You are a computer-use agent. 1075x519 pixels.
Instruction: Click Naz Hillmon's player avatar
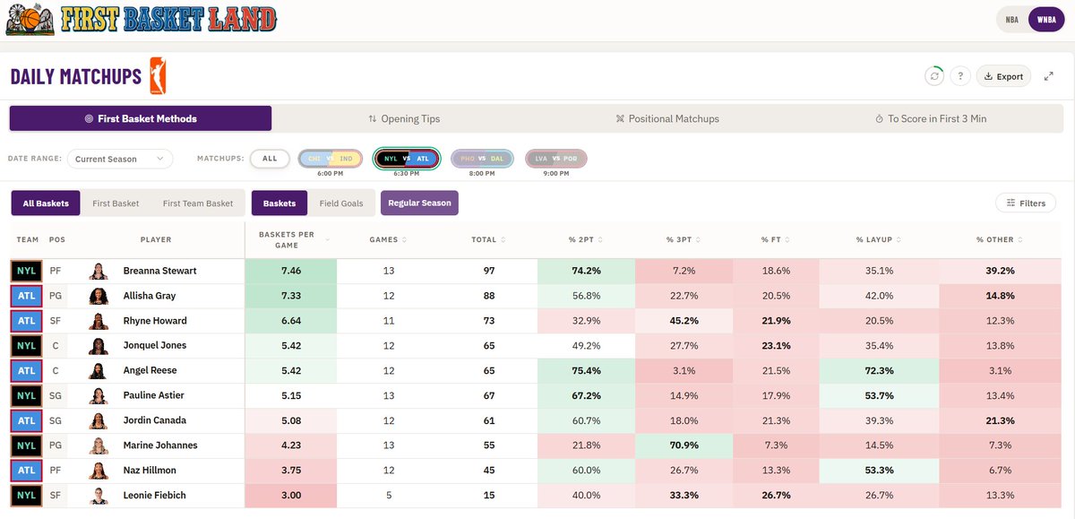(x=99, y=471)
